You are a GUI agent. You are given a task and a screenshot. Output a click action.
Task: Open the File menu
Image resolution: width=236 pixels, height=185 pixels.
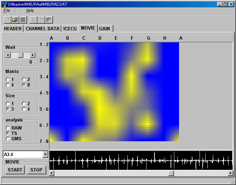point(7,10)
